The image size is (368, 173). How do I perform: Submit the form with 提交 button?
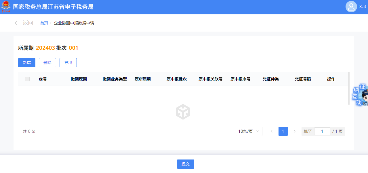[x=186, y=164]
